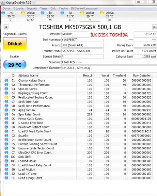The width and height of the screenshot is (157, 196).
Task: Click the Firmware field GT001M
Action: point(75,34)
